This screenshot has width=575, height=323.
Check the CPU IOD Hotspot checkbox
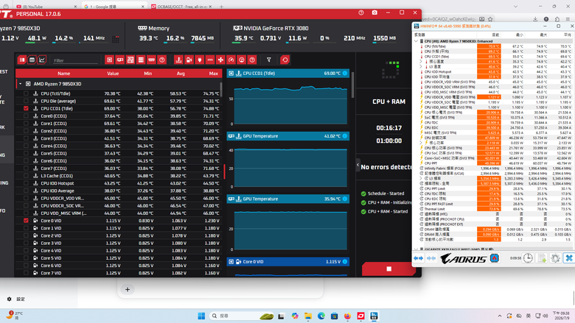[x=26, y=183]
